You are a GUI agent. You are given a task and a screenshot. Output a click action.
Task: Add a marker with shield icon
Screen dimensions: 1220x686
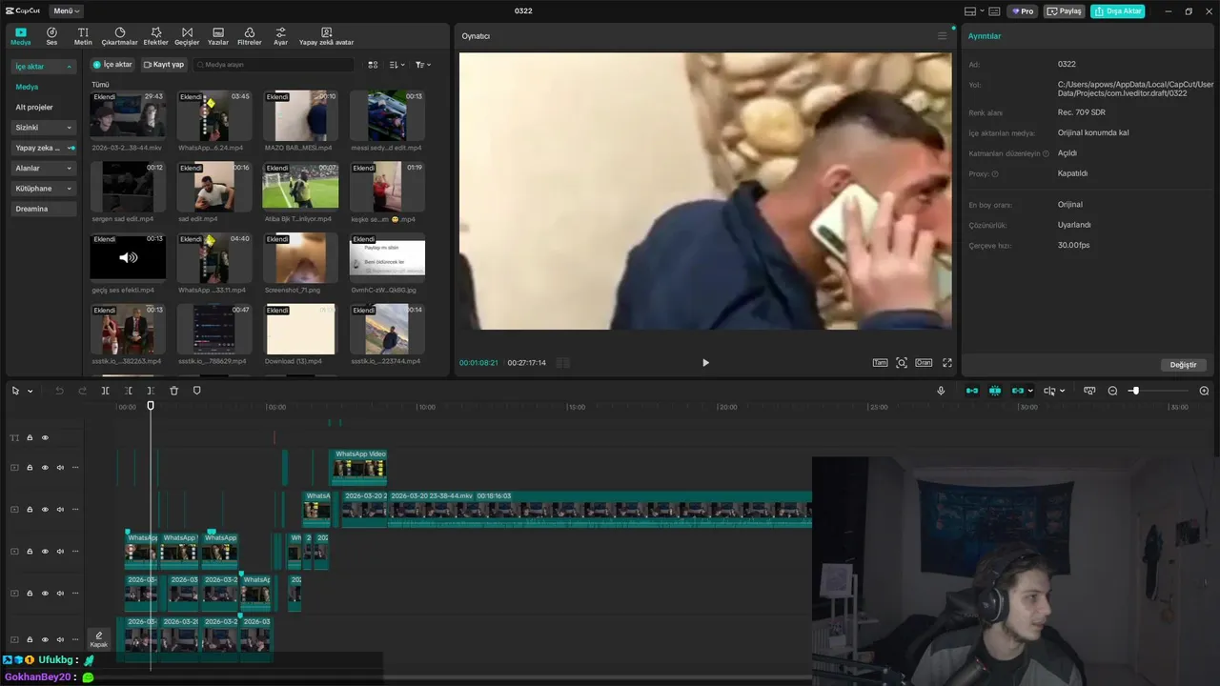197,391
